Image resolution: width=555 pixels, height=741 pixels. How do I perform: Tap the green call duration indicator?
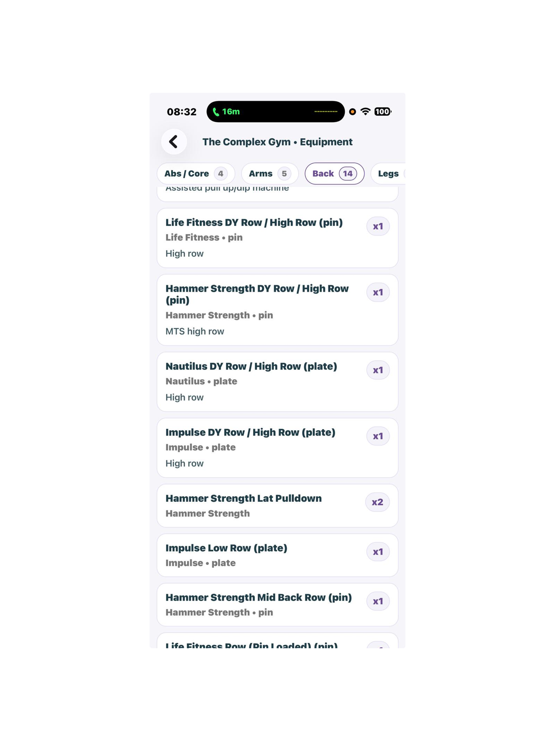click(226, 111)
